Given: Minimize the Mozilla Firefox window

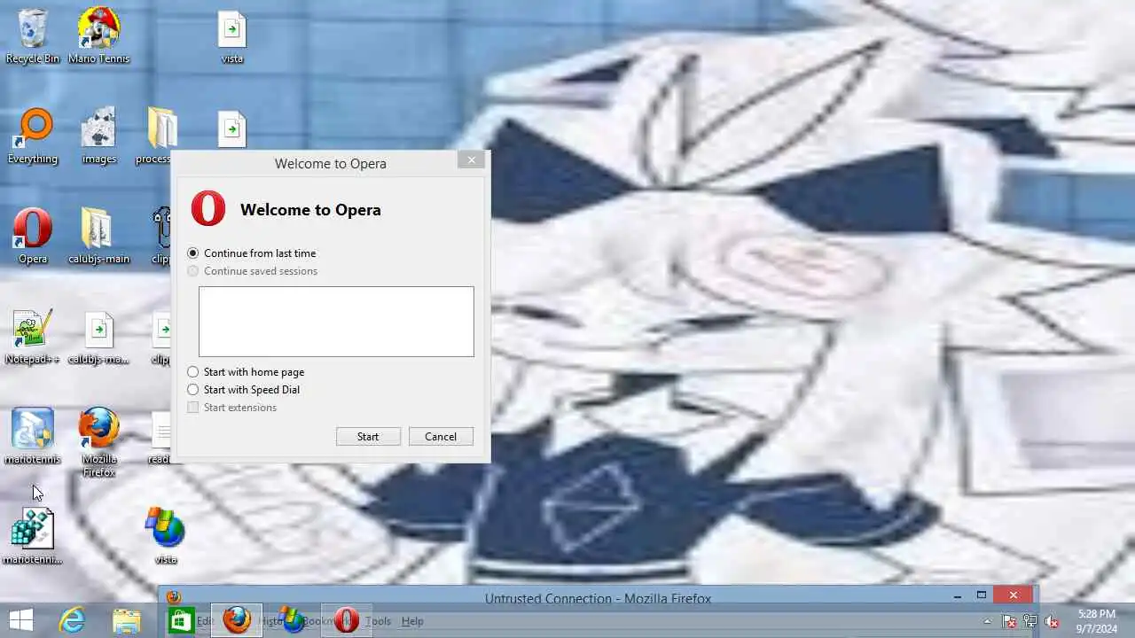Looking at the screenshot, I should click(x=957, y=595).
